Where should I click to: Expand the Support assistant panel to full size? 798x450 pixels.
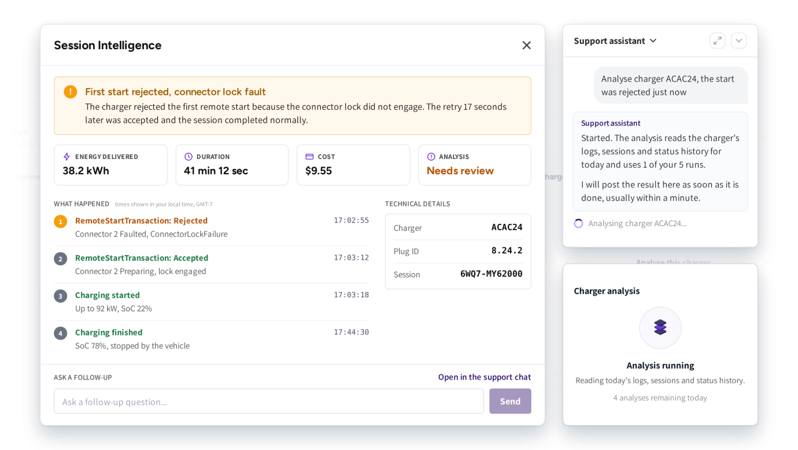717,40
